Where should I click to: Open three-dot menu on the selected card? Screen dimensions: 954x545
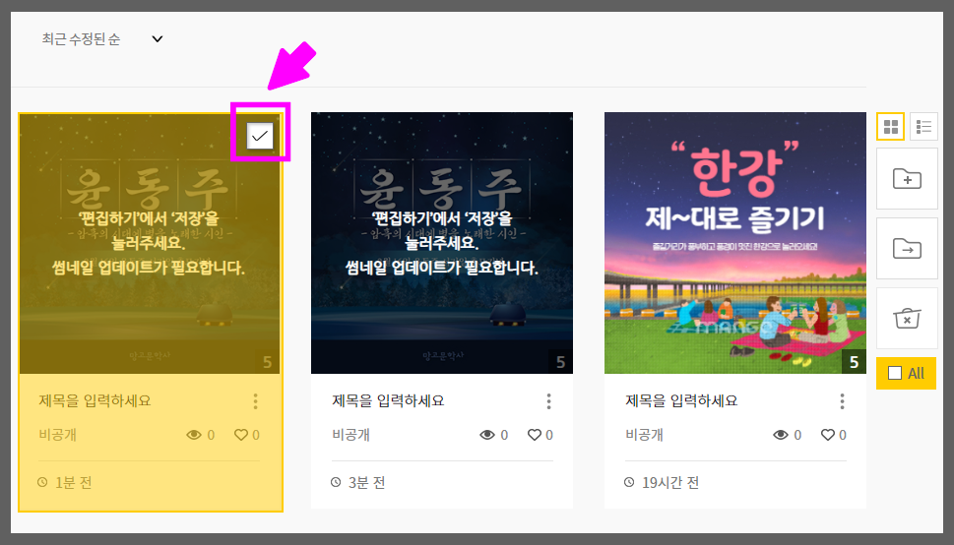256,400
